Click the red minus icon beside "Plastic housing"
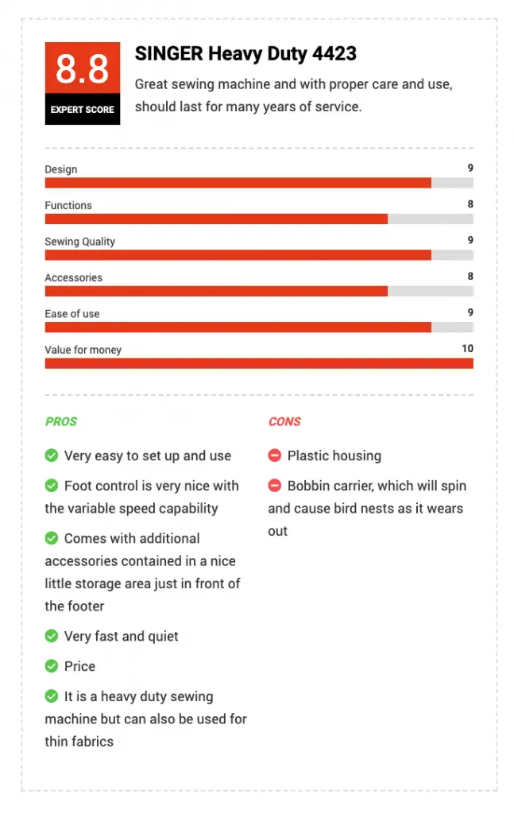The height and width of the screenshot is (814, 514). [274, 455]
